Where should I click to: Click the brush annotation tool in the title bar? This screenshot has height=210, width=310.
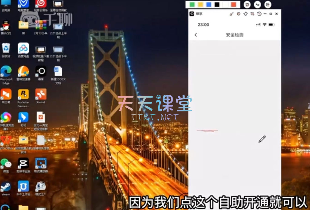[232, 14]
